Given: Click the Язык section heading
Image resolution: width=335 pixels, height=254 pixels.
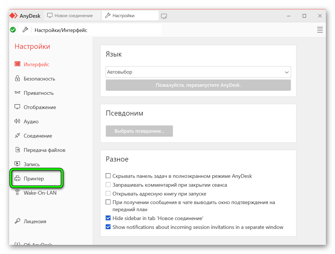Looking at the screenshot, I should click(114, 54).
